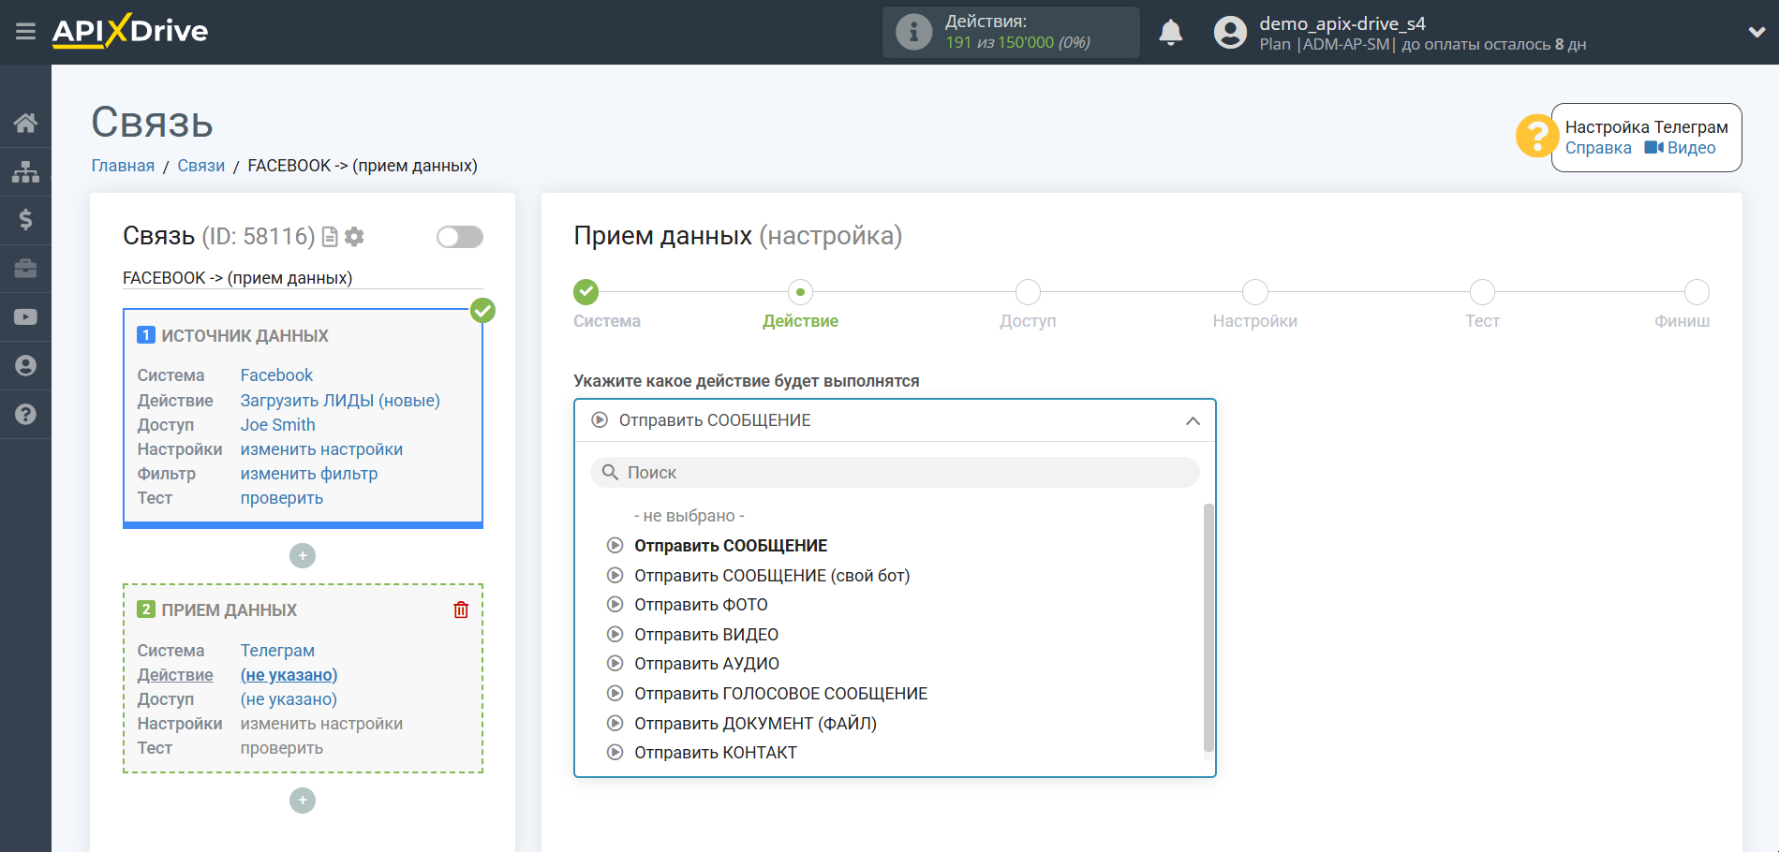Toggle the connection on/off switch
Screen dimensions: 1779x852
[x=459, y=237]
